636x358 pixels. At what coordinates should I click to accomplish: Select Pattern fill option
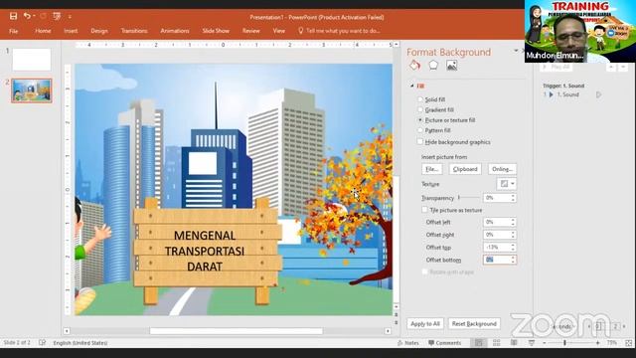point(434,130)
